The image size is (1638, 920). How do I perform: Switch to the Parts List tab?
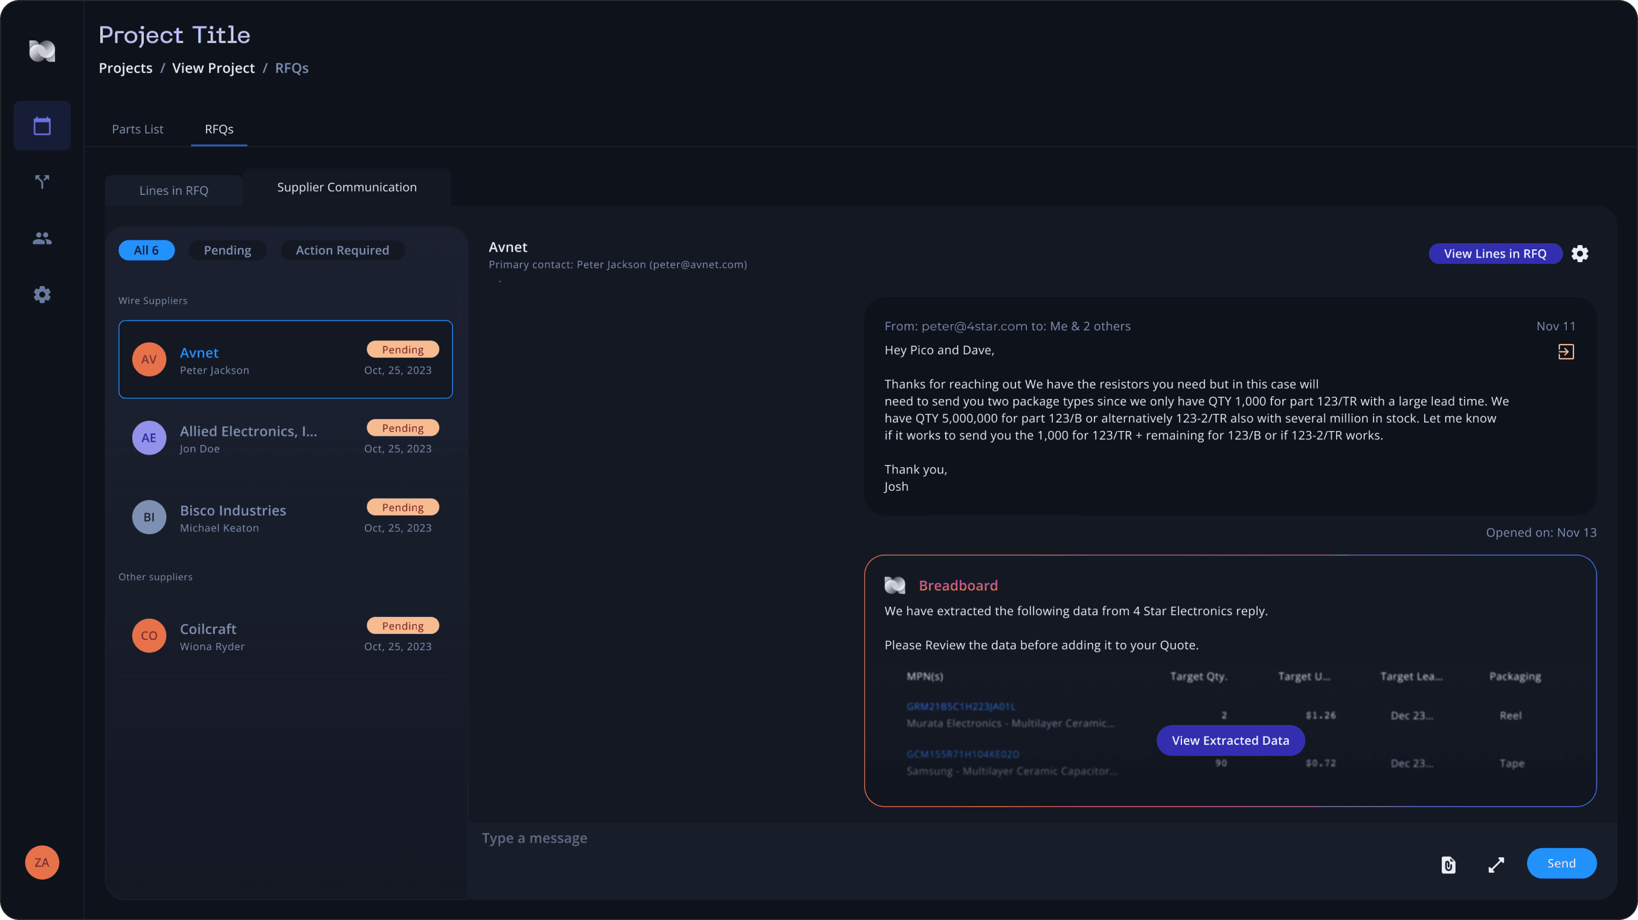[x=137, y=129]
